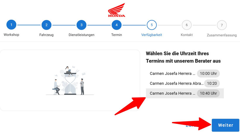Screen dimensions: 240x133
Task: Select highlighted Carmen Josefa Herrera 10:40 row
Action: click(x=185, y=93)
